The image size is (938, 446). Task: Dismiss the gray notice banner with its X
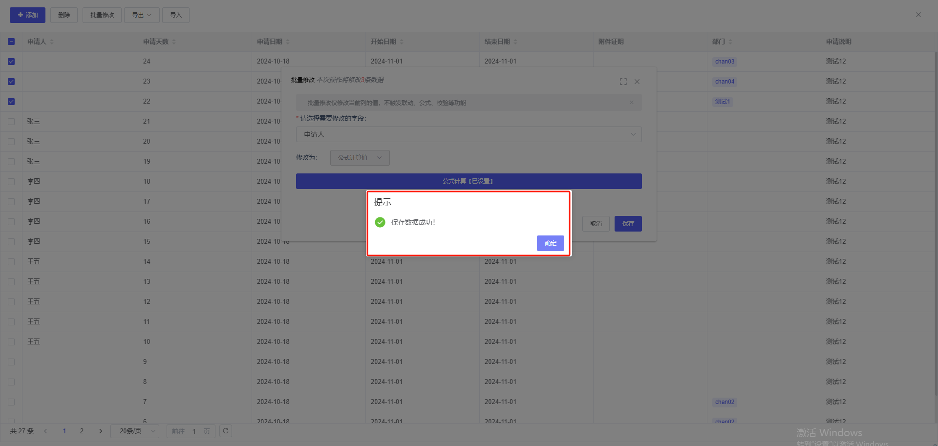click(632, 103)
